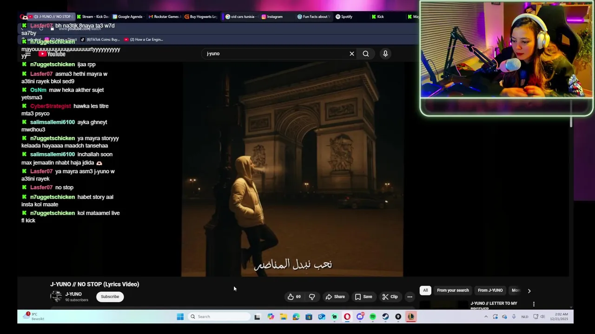Viewport: 595px width, 334px height.
Task: Open Steam from the taskbar
Action: click(x=385, y=317)
